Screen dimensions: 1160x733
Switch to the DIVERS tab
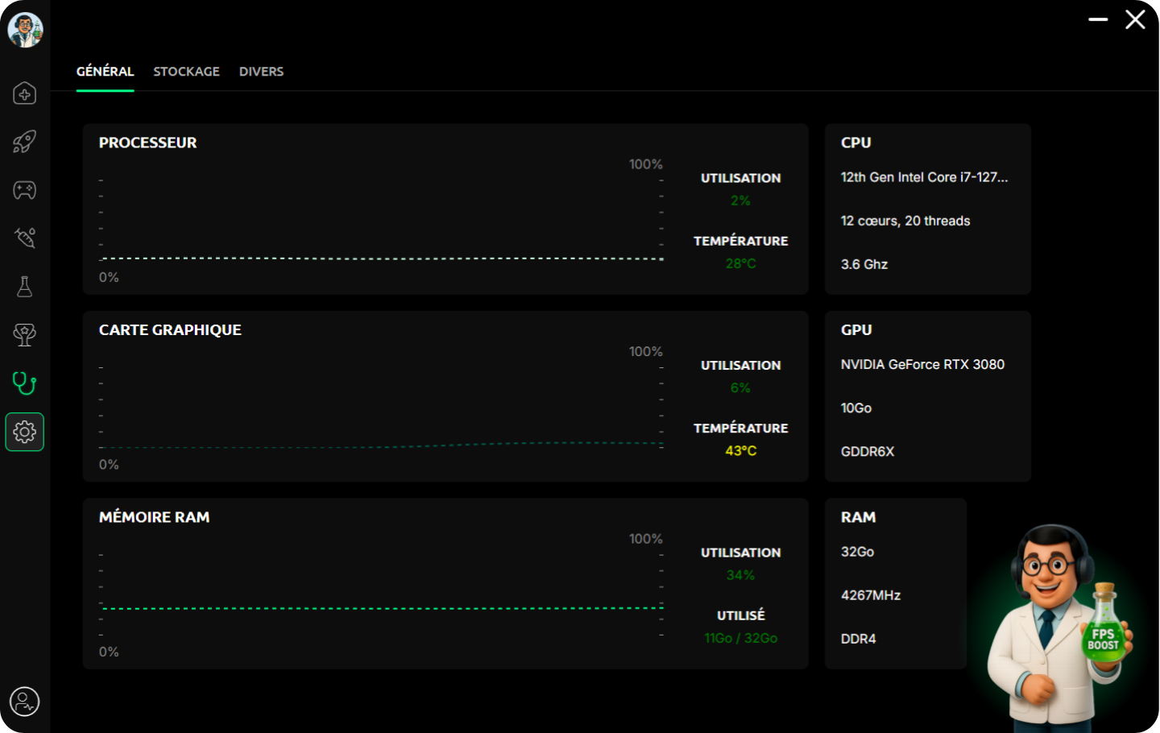coord(261,72)
